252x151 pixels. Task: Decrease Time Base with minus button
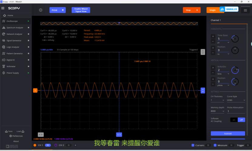point(213,41)
